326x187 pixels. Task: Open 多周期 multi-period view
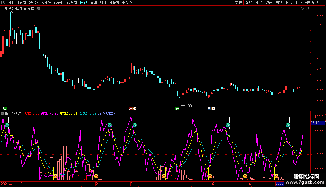click(x=114, y=3)
